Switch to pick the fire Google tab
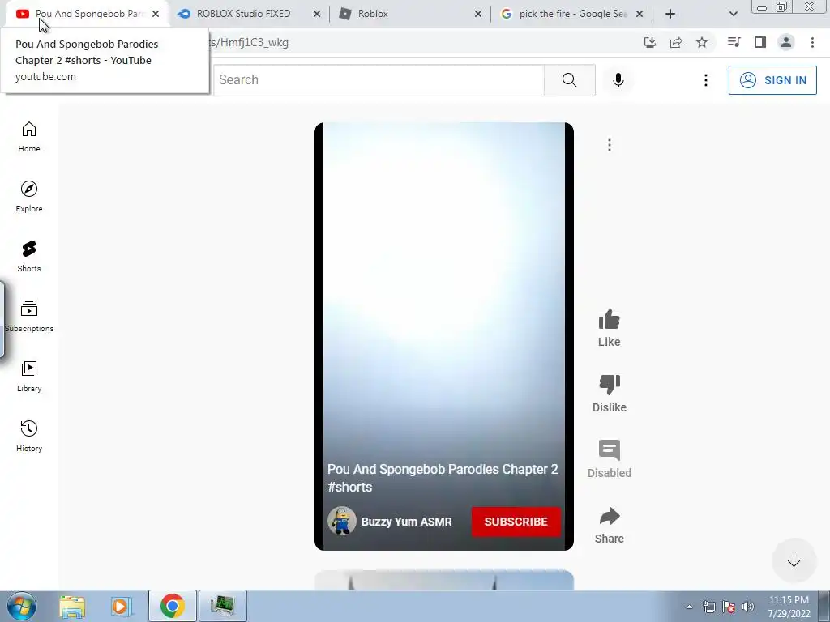Viewport: 830px width, 622px height. click(x=573, y=14)
